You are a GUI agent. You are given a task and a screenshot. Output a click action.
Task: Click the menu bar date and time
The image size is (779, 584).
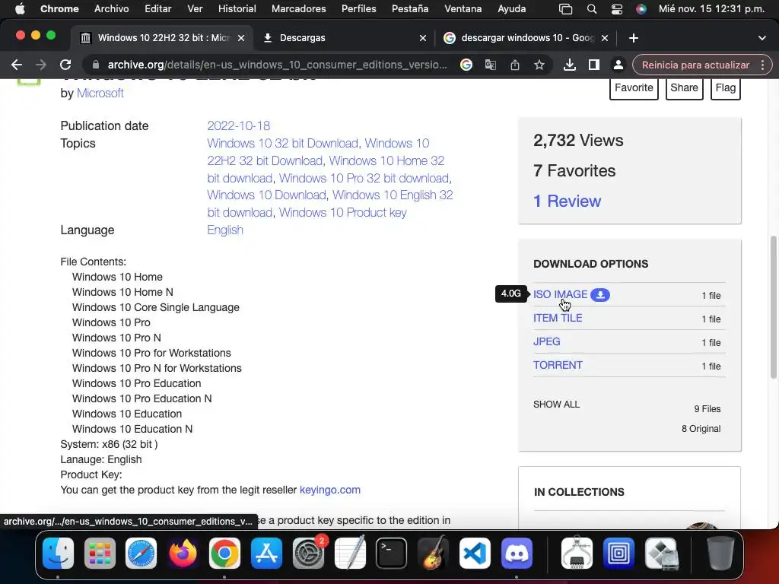point(711,8)
